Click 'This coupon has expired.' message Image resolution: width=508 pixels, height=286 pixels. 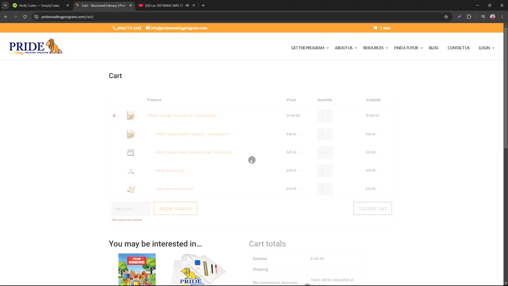click(127, 220)
